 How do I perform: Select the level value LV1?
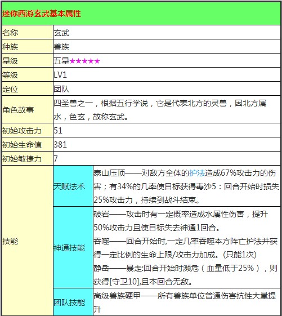pos(60,75)
